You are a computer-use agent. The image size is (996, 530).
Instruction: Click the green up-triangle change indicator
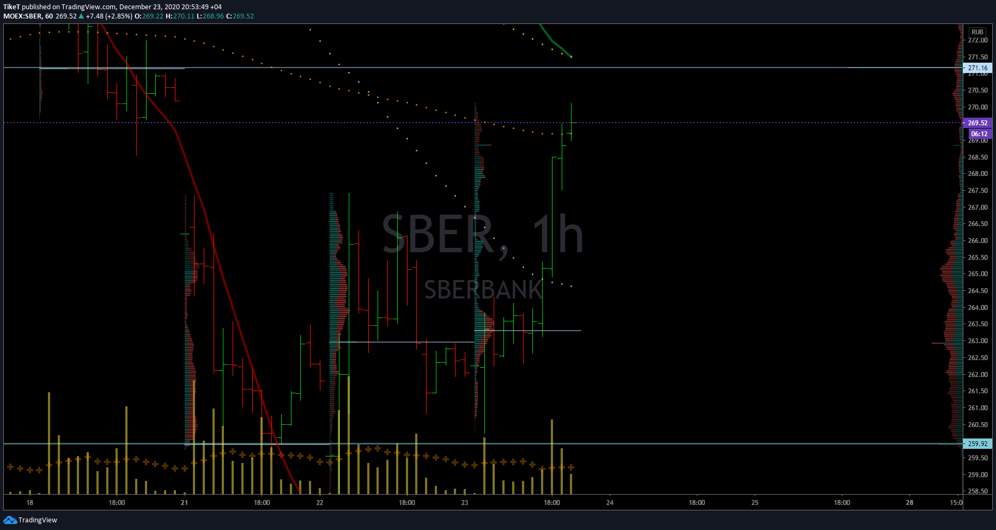coord(81,16)
